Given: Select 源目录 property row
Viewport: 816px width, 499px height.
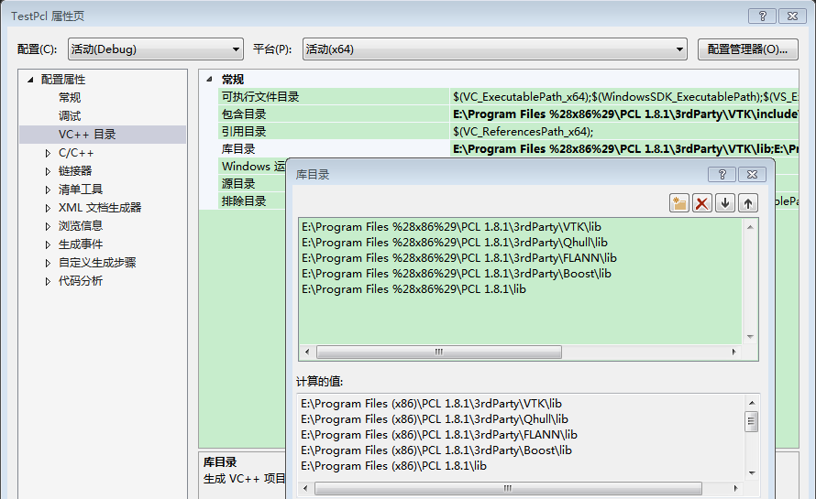Looking at the screenshot, I should click(252, 183).
